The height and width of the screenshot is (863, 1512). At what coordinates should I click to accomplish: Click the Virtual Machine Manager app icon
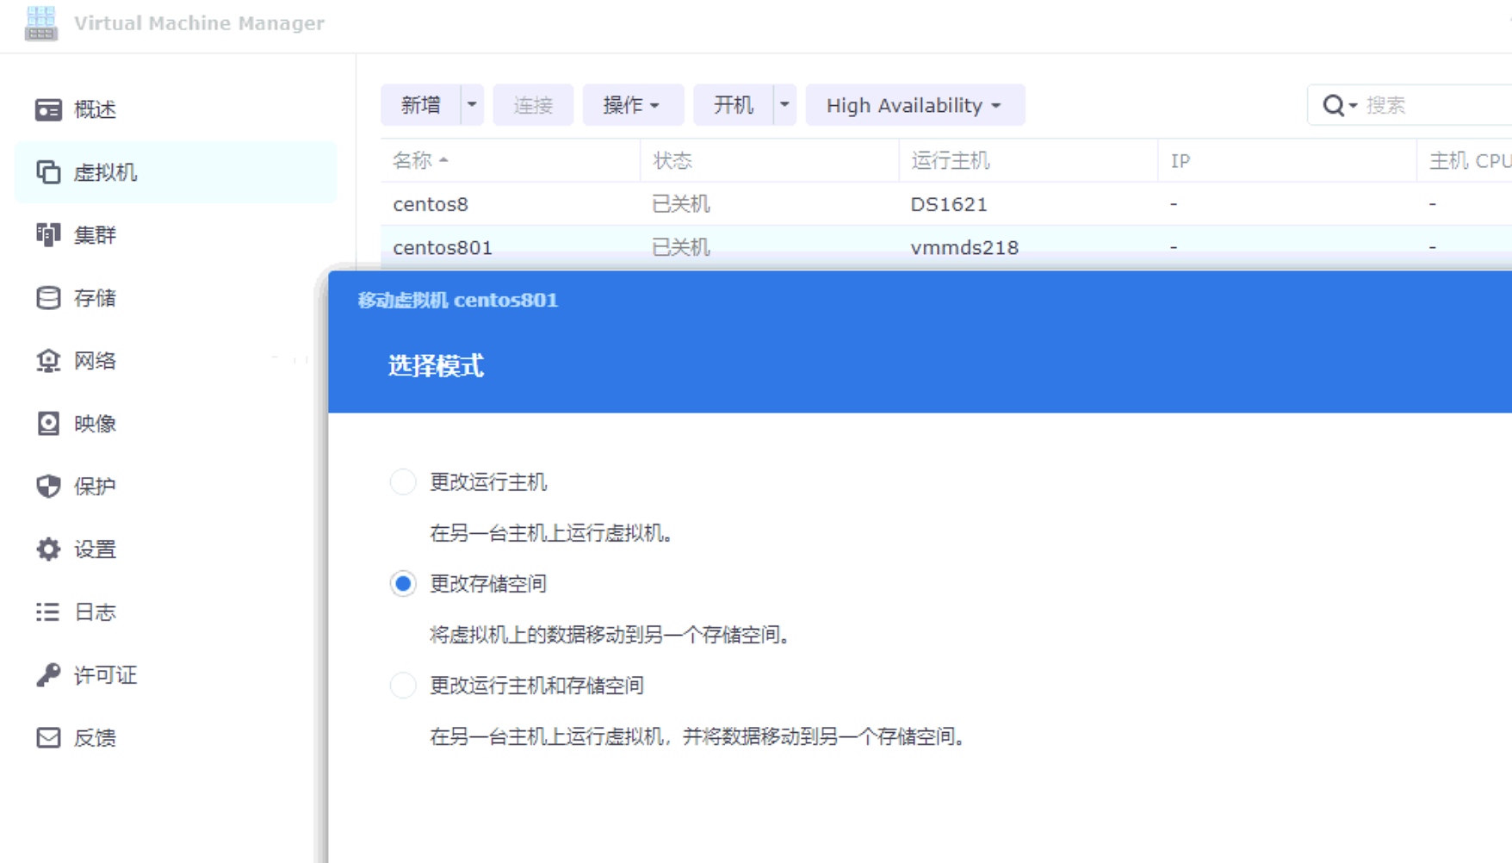(x=40, y=23)
